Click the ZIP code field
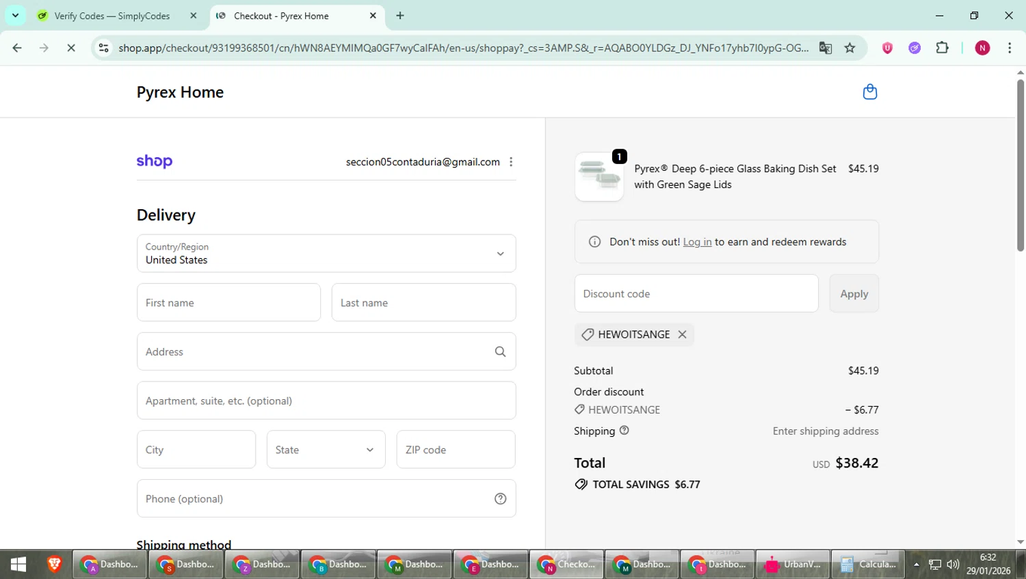1026x579 pixels. click(456, 450)
